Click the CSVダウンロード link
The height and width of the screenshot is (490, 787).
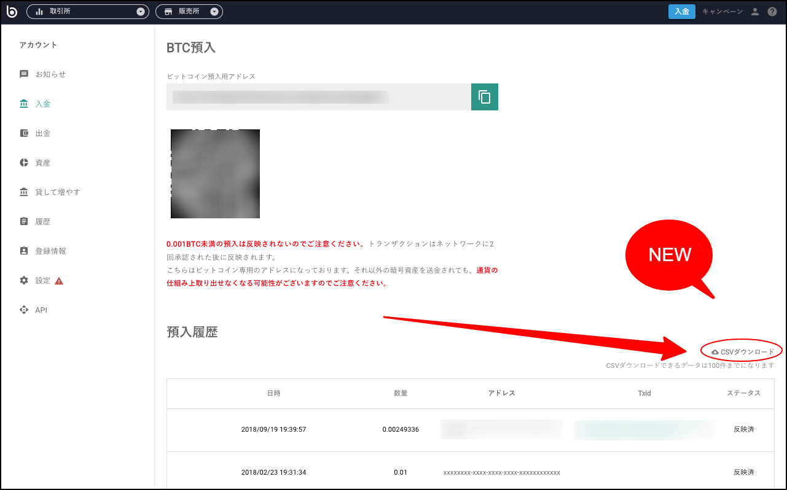coord(743,352)
